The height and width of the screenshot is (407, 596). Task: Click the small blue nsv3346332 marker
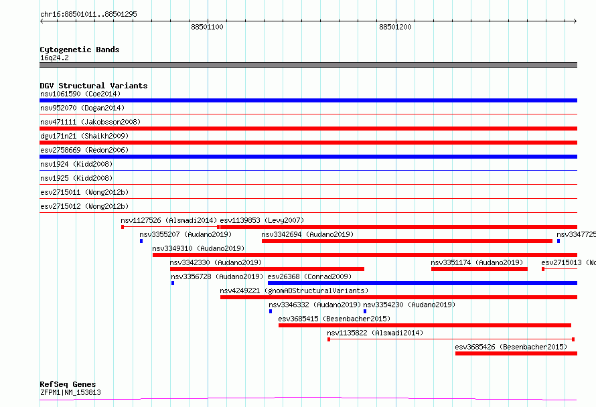point(271,312)
